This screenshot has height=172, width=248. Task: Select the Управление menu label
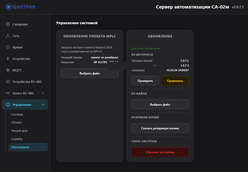[x=22, y=105]
